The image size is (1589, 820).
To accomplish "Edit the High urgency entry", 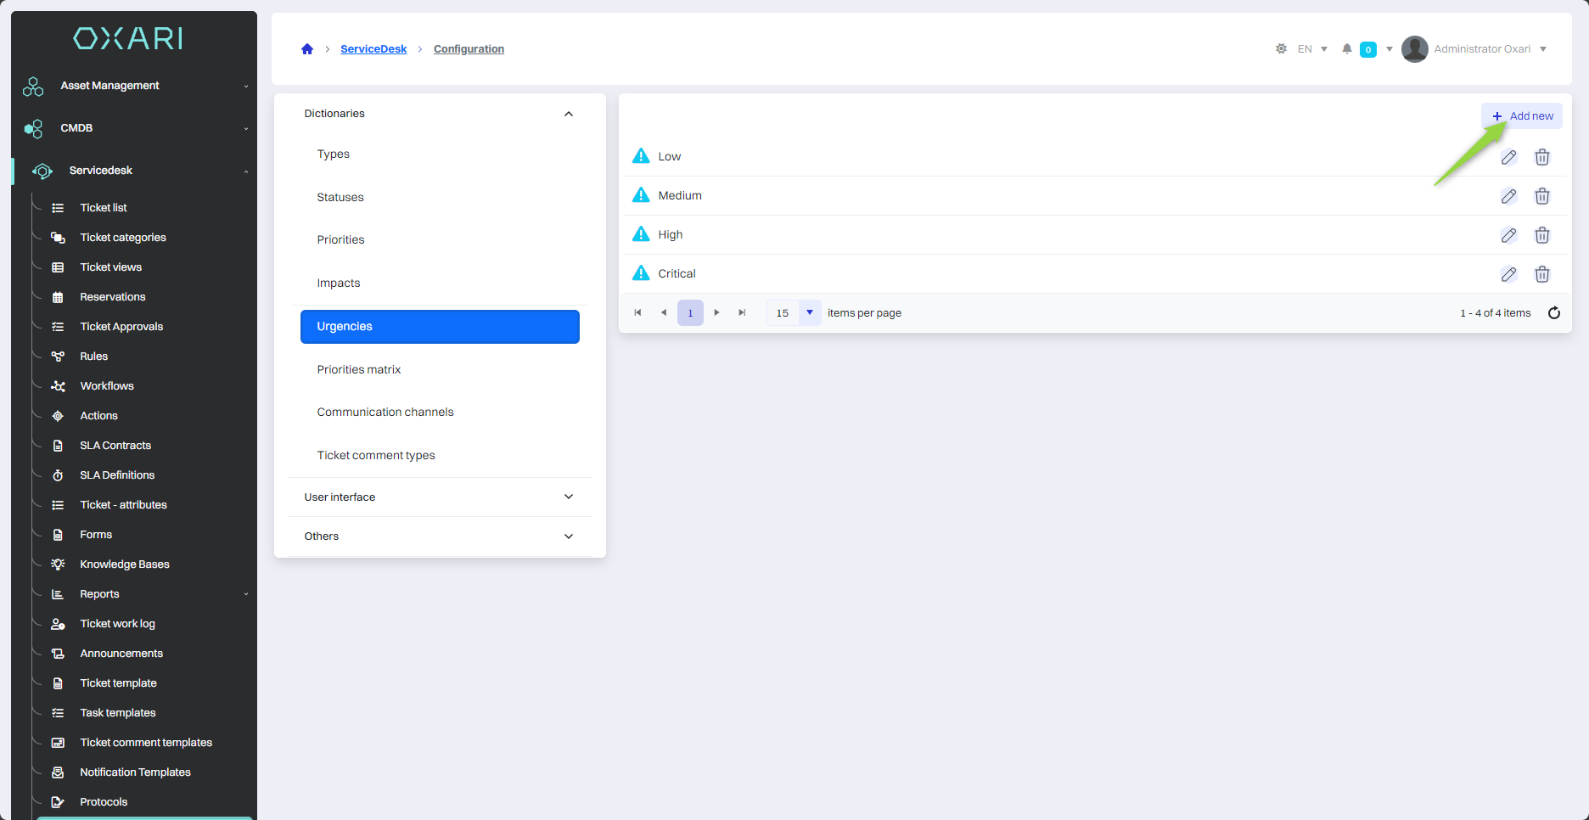I will 1508,235.
